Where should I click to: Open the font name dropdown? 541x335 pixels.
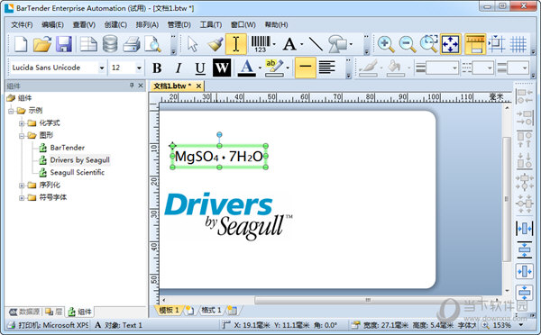pyautogui.click(x=102, y=68)
